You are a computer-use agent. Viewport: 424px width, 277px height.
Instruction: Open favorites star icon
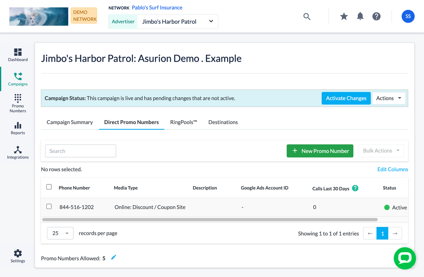point(344,17)
